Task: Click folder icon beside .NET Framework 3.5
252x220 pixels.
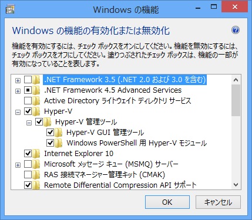Action: 36,80
